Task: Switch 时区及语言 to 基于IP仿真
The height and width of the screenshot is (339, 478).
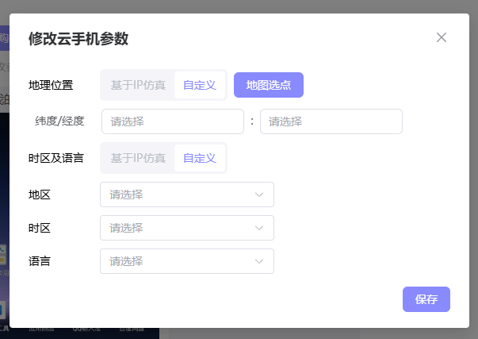Action: point(138,158)
